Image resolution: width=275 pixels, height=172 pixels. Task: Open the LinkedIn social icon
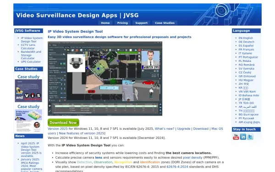(x=243, y=137)
